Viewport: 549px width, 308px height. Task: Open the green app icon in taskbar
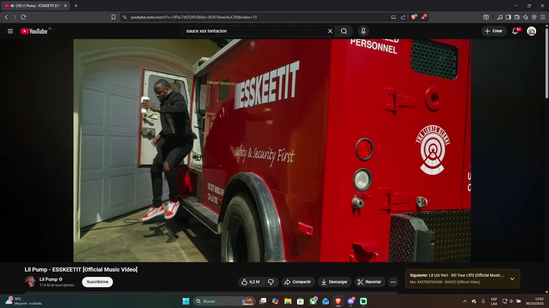point(363,301)
